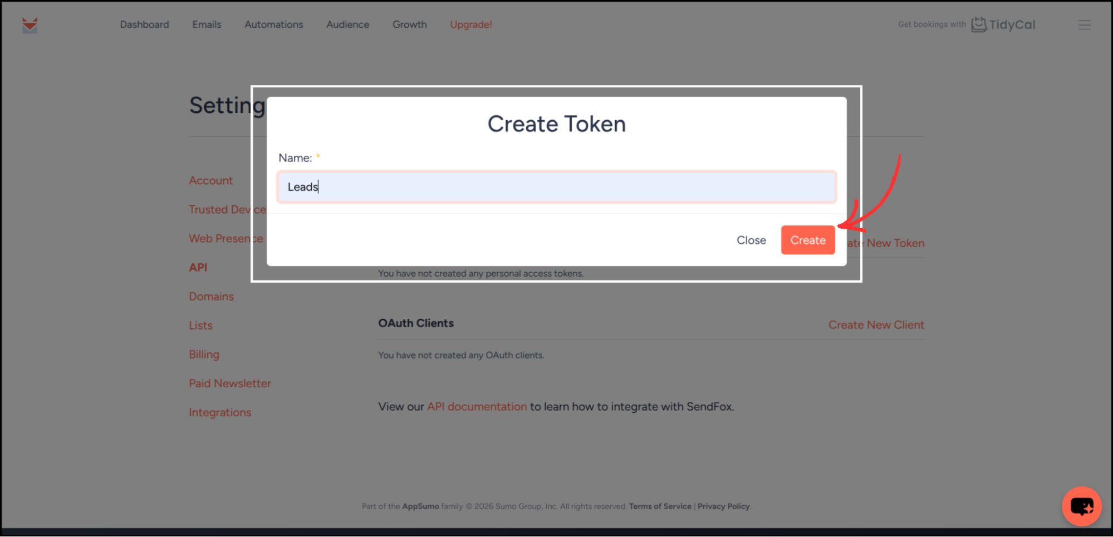Click Create New Client
1113x537 pixels.
[876, 324]
